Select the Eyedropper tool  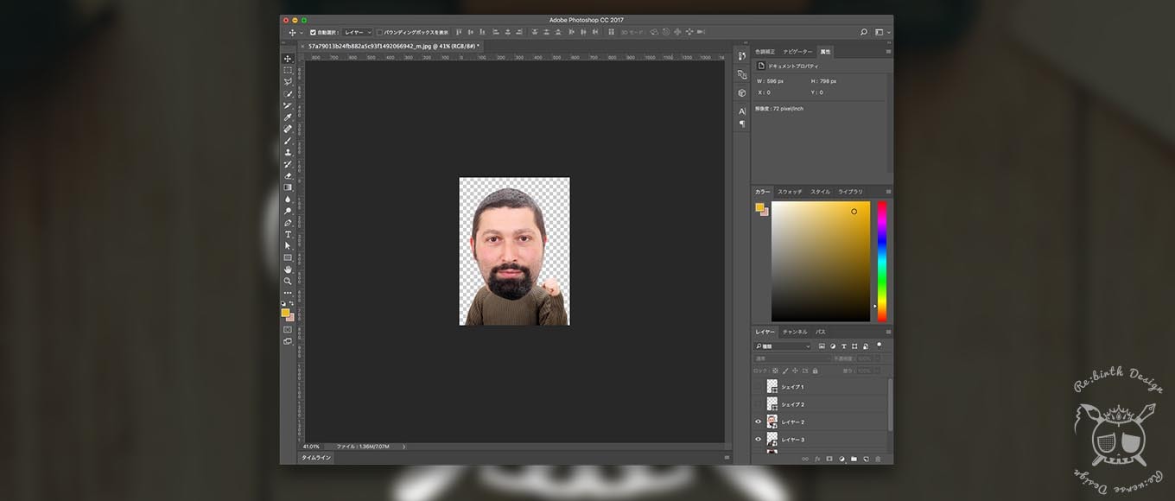click(x=288, y=117)
